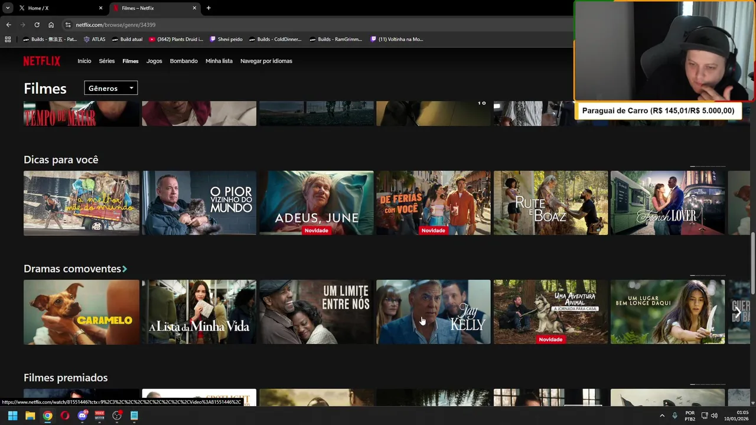Open the tab search dropdown arrow

(x=8, y=8)
